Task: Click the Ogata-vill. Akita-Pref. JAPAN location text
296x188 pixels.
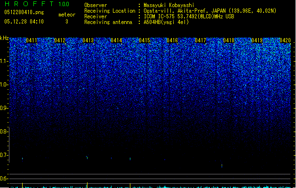Action: [210, 11]
